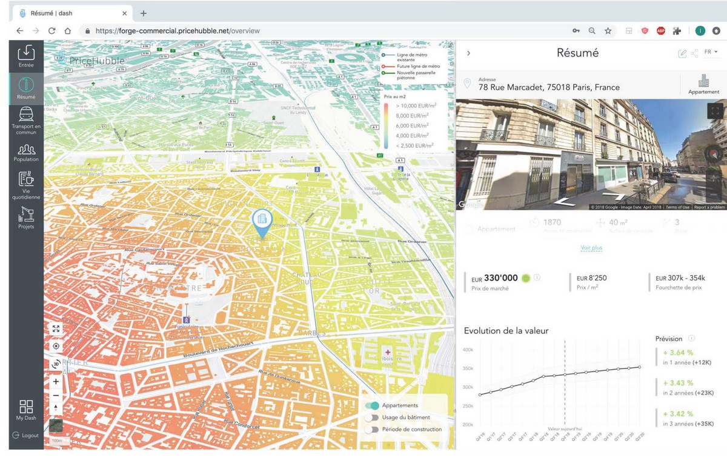Image resolution: width=727 pixels, height=460 pixels.
Task: Click the Logout link
Action: (x=26, y=435)
